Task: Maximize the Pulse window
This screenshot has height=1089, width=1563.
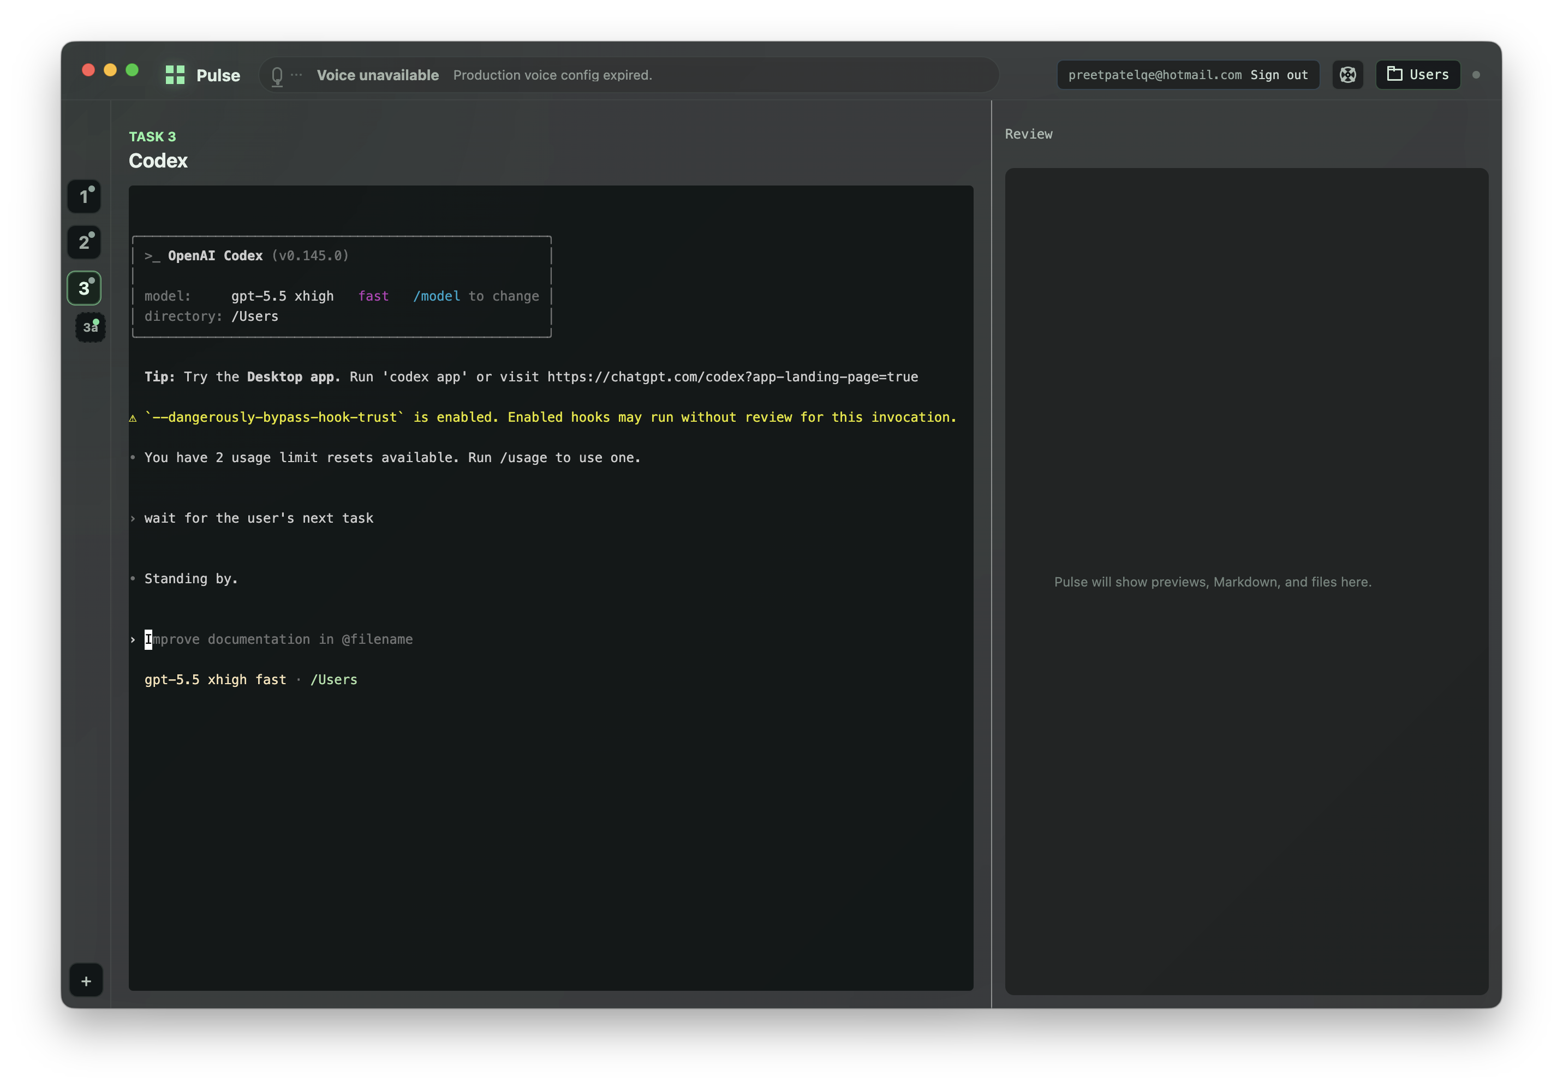Action: [132, 70]
